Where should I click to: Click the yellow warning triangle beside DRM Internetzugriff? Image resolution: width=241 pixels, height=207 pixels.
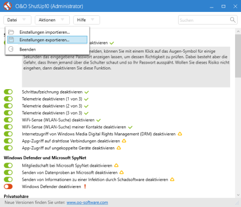(x=180, y=134)
